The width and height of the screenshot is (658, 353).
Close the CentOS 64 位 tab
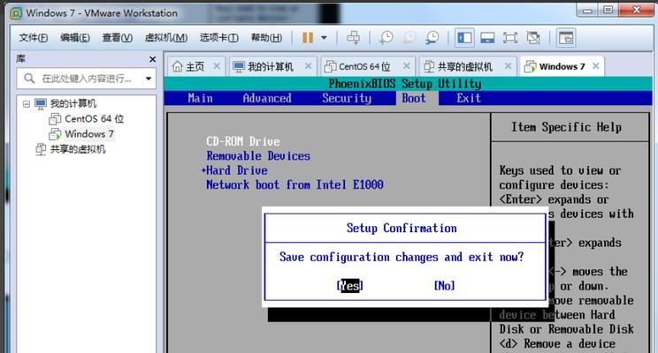click(x=407, y=65)
